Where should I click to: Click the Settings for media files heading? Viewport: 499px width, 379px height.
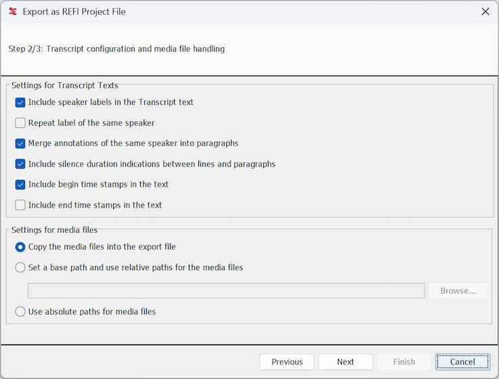point(54,230)
